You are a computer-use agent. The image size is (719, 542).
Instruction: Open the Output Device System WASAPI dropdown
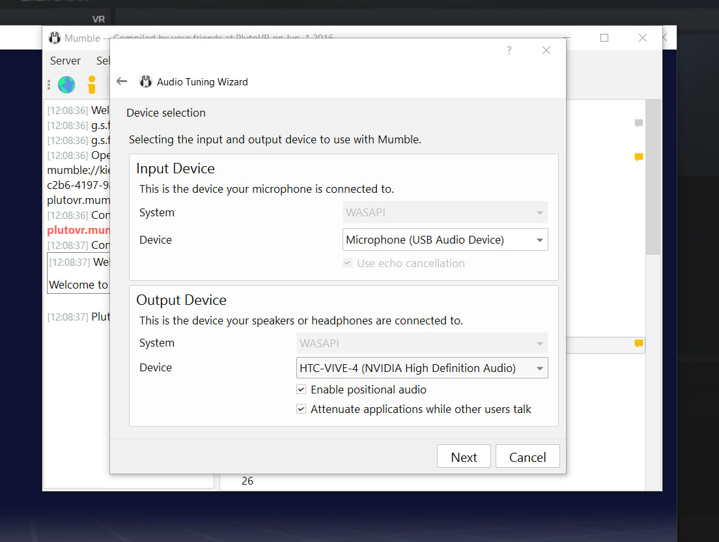(x=422, y=343)
